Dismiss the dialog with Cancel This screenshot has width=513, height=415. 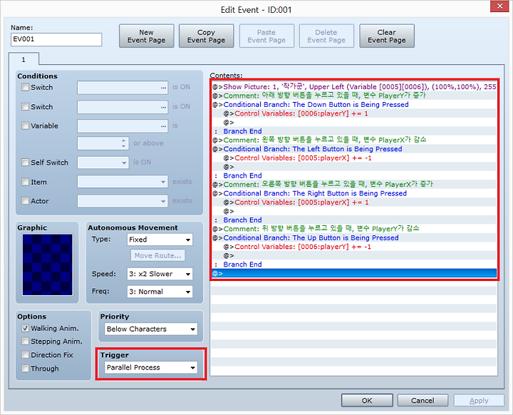[423, 400]
